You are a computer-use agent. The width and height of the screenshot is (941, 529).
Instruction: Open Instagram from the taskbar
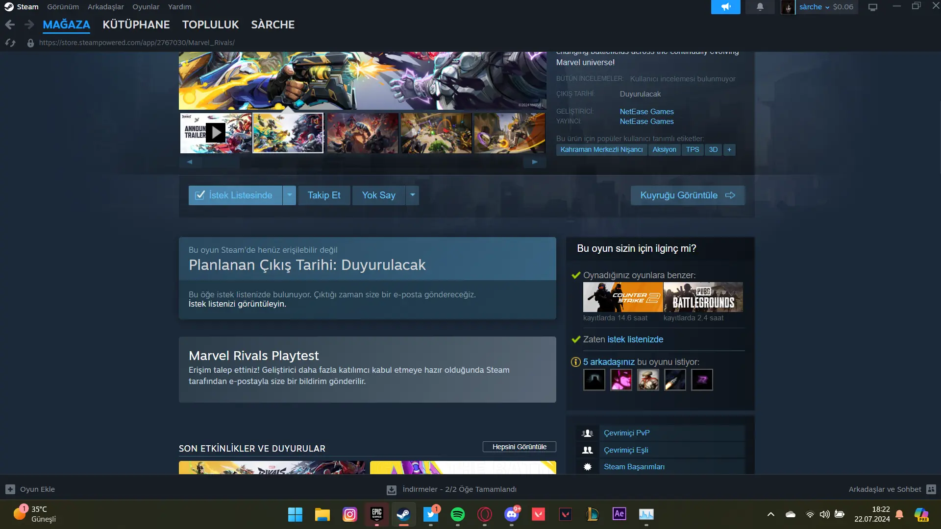pyautogui.click(x=349, y=514)
